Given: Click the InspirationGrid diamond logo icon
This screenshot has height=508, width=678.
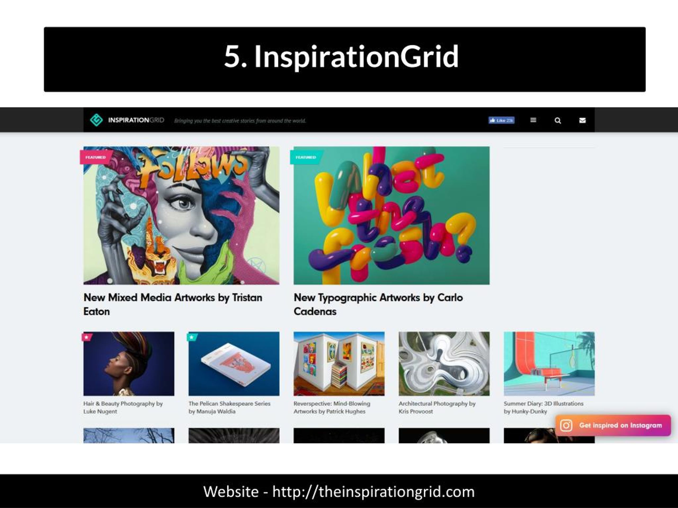Looking at the screenshot, I should tap(96, 120).
